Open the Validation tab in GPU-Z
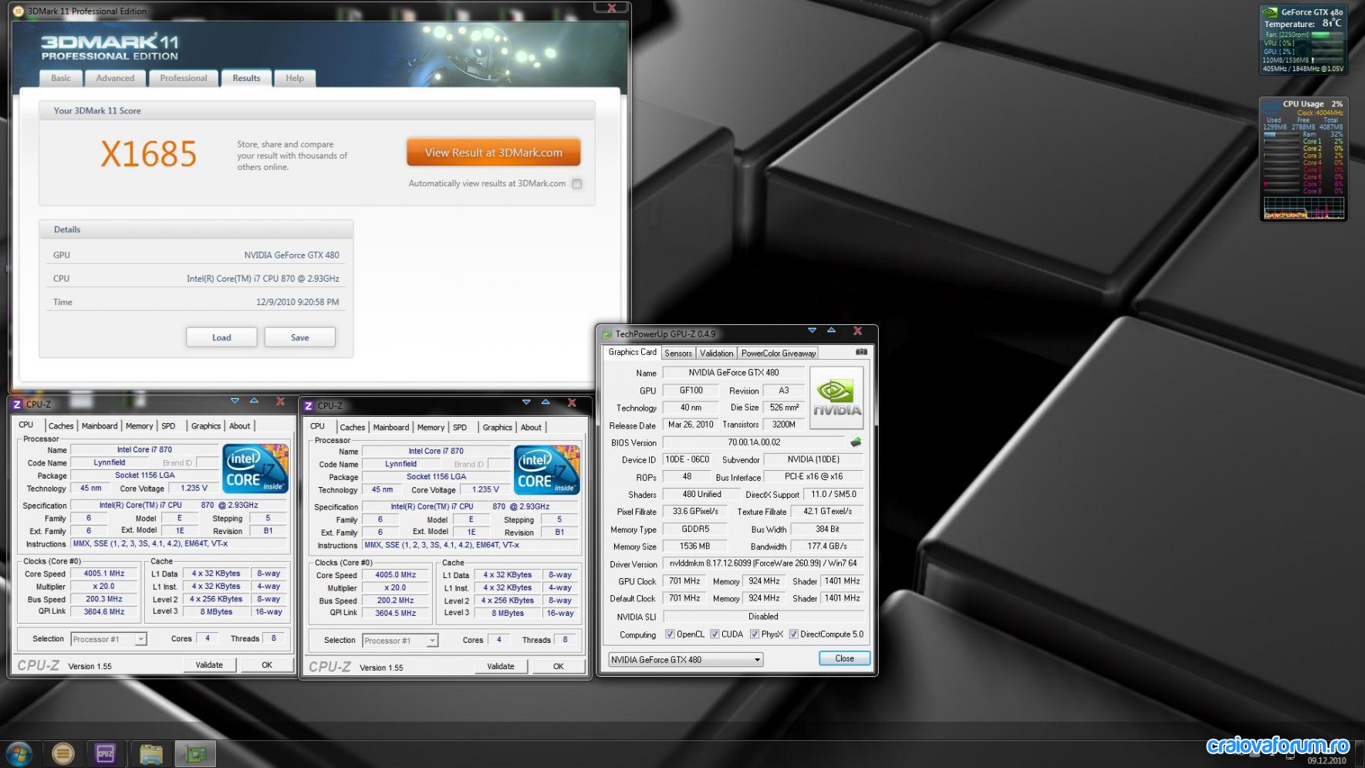Viewport: 1365px width, 768px height. click(716, 353)
